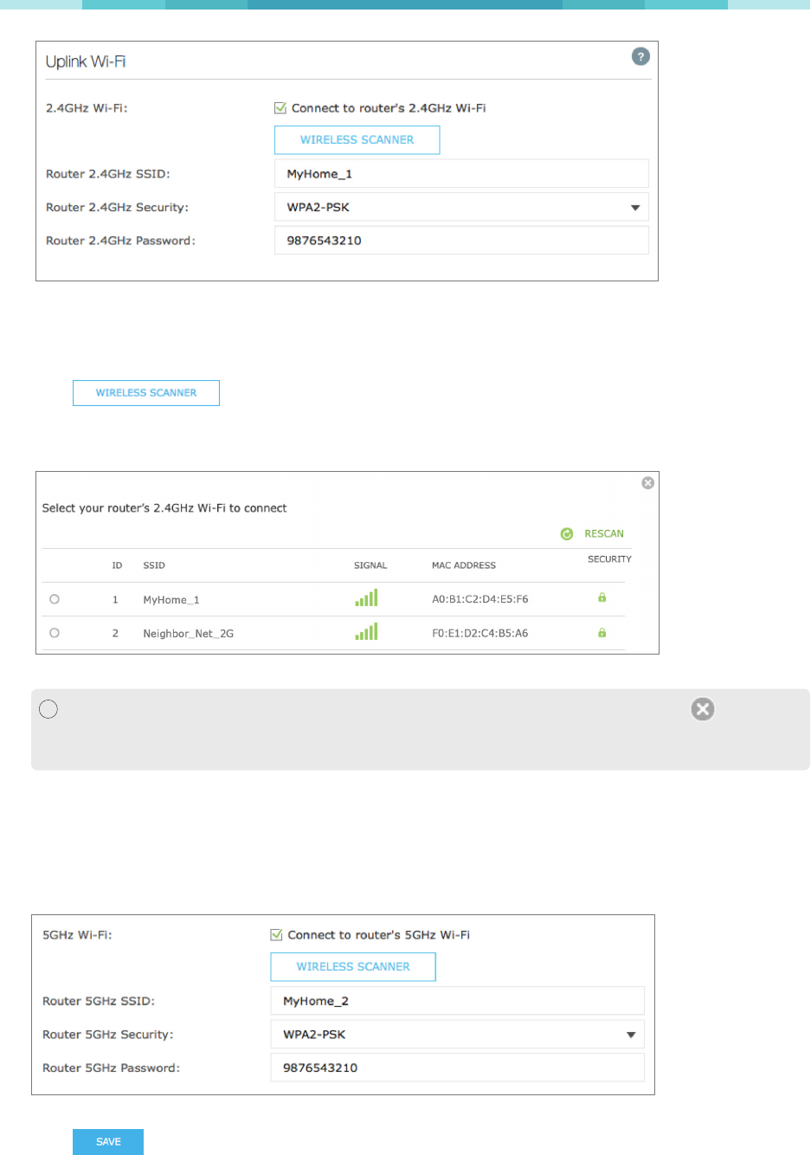Click Wireless Scanner button under 5GHz Wi-Fi
The height and width of the screenshot is (1155, 811).
click(x=353, y=967)
